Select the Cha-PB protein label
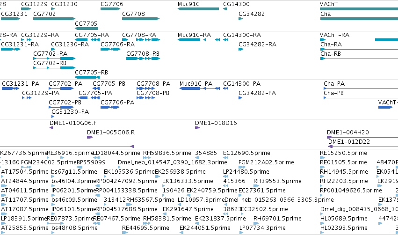The width and height of the screenshot is (398, 235). point(334,93)
